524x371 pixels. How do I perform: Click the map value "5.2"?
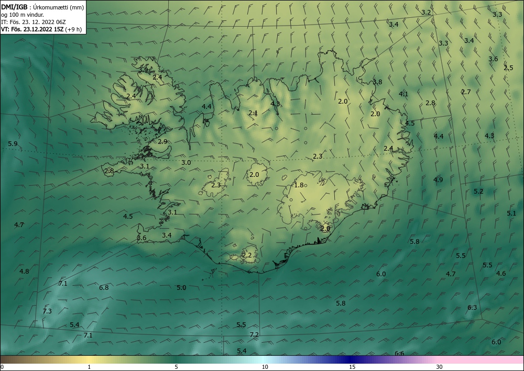coord(478,192)
